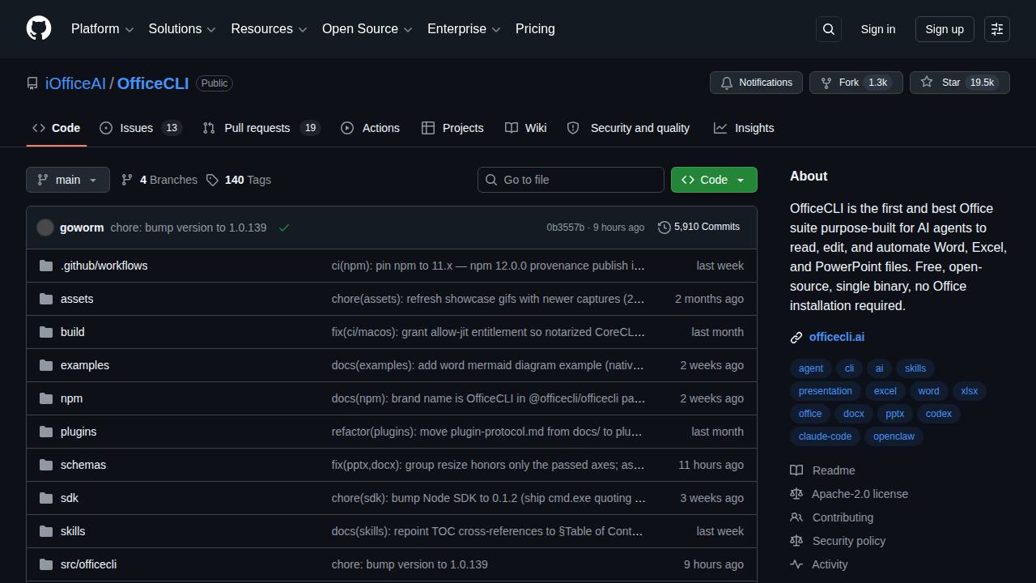Click the book icon next to Readme
Screen dimensions: 1036x583
coord(796,470)
